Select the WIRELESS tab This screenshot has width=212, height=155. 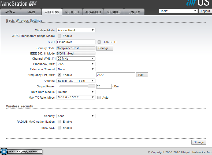[x=52, y=12]
